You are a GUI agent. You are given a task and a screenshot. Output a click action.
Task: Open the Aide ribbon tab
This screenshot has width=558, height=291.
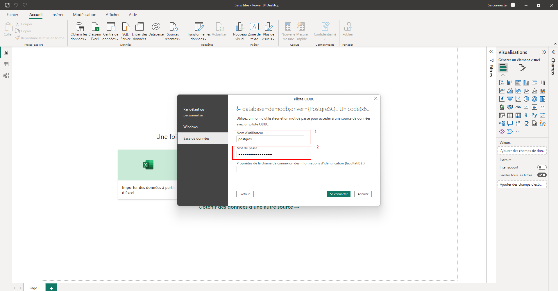coord(133,15)
